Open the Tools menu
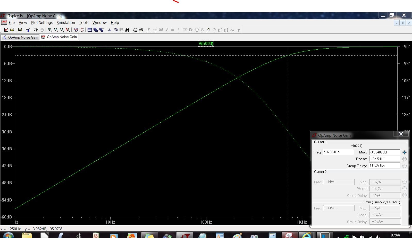The height and width of the screenshot is (238, 412). tap(83, 23)
